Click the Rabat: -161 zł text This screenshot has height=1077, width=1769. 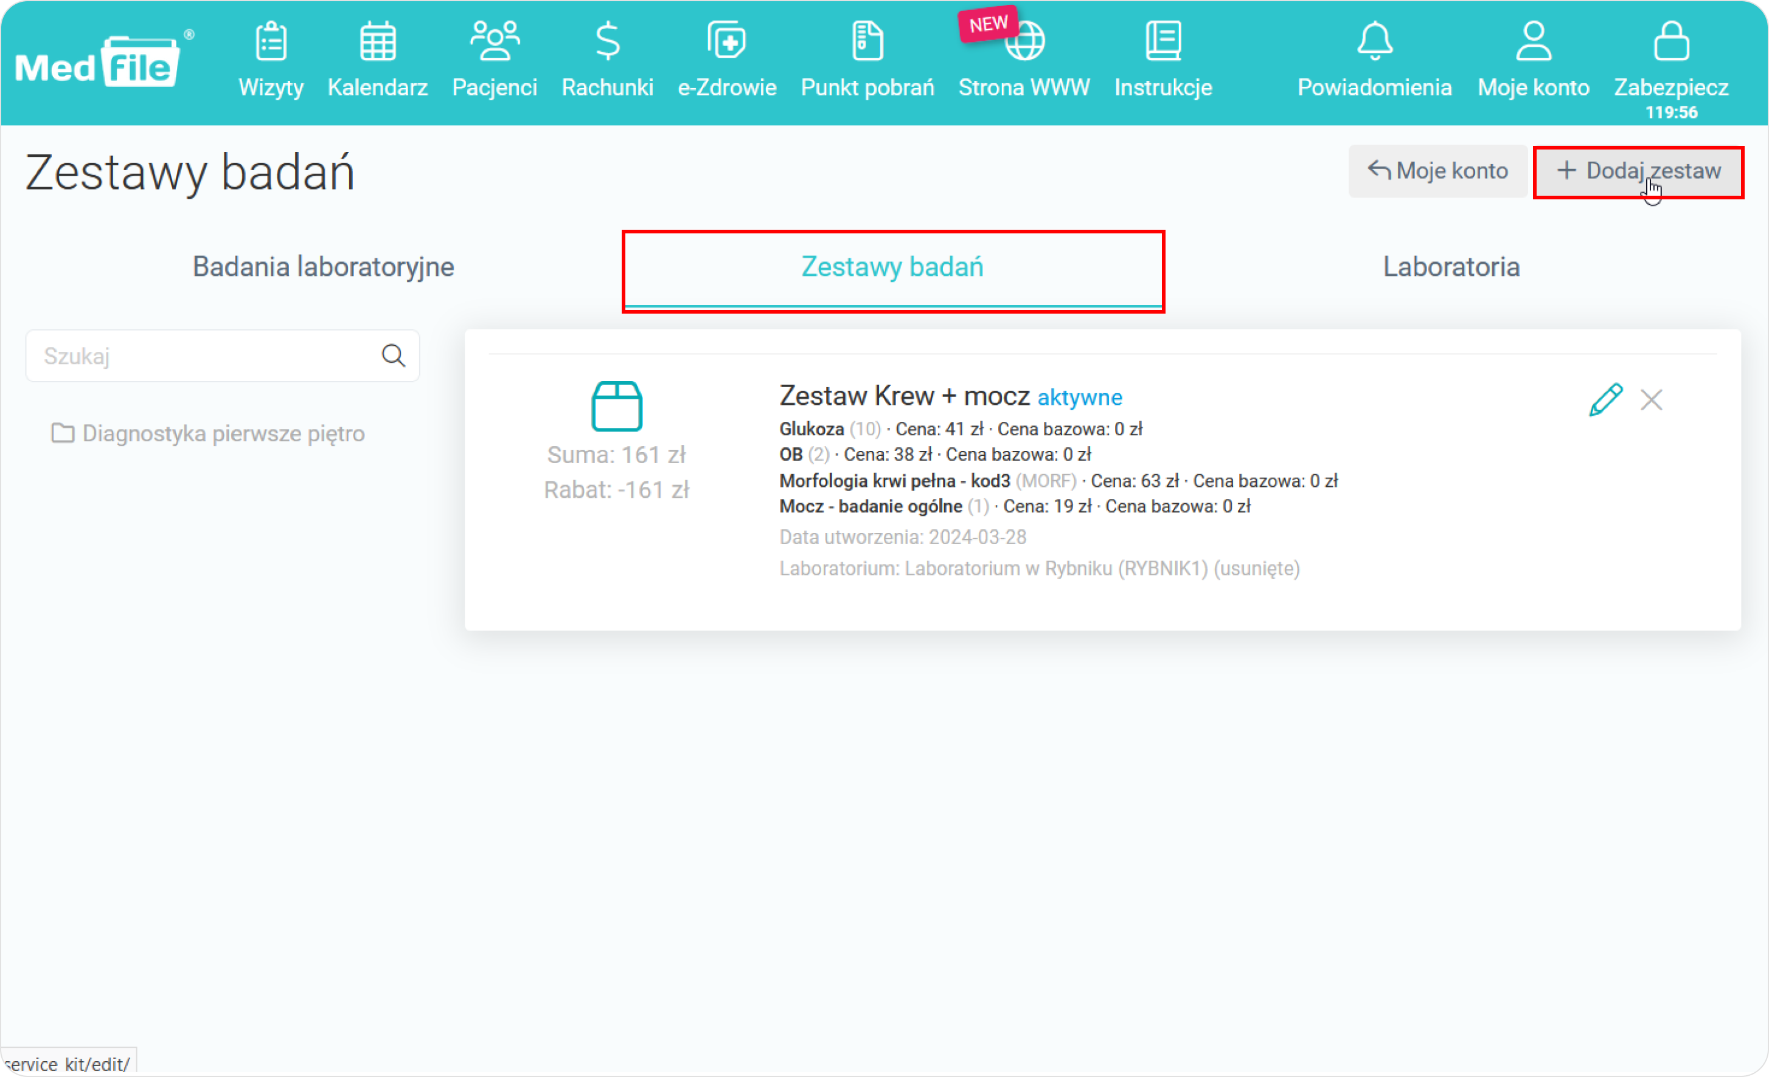coord(616,490)
